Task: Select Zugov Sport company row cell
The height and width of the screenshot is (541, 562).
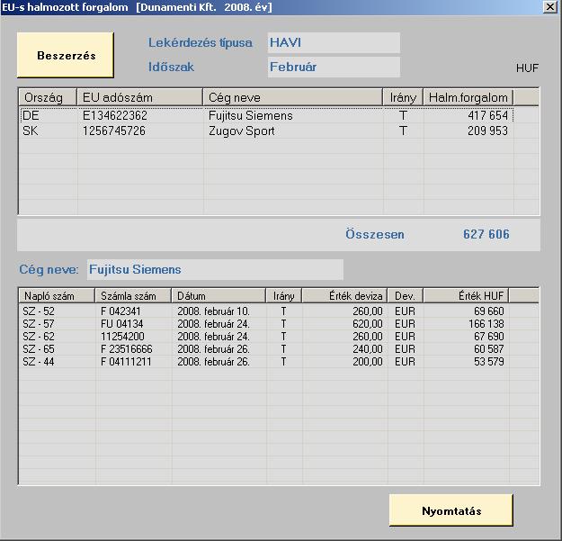Action: pyautogui.click(x=242, y=131)
